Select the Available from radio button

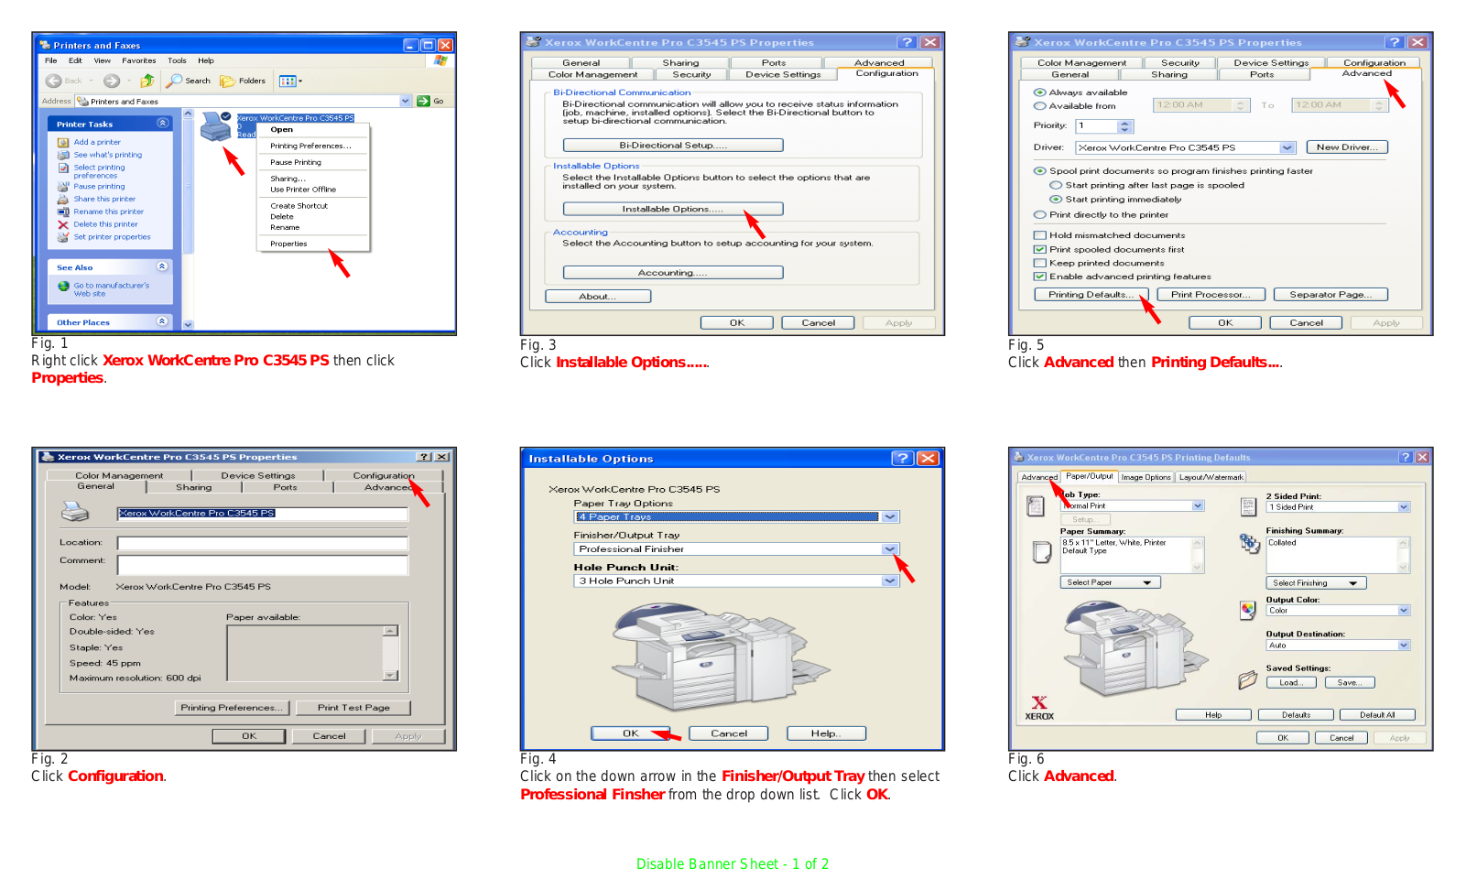pos(1039,106)
